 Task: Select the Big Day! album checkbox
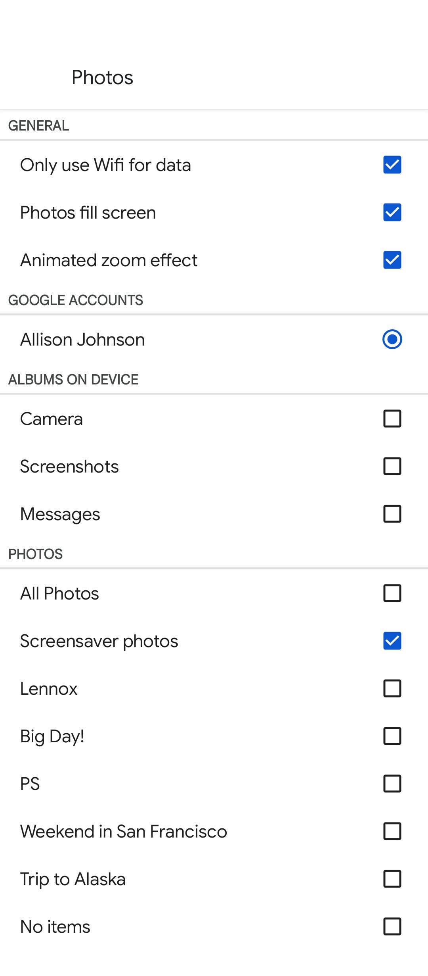point(392,736)
